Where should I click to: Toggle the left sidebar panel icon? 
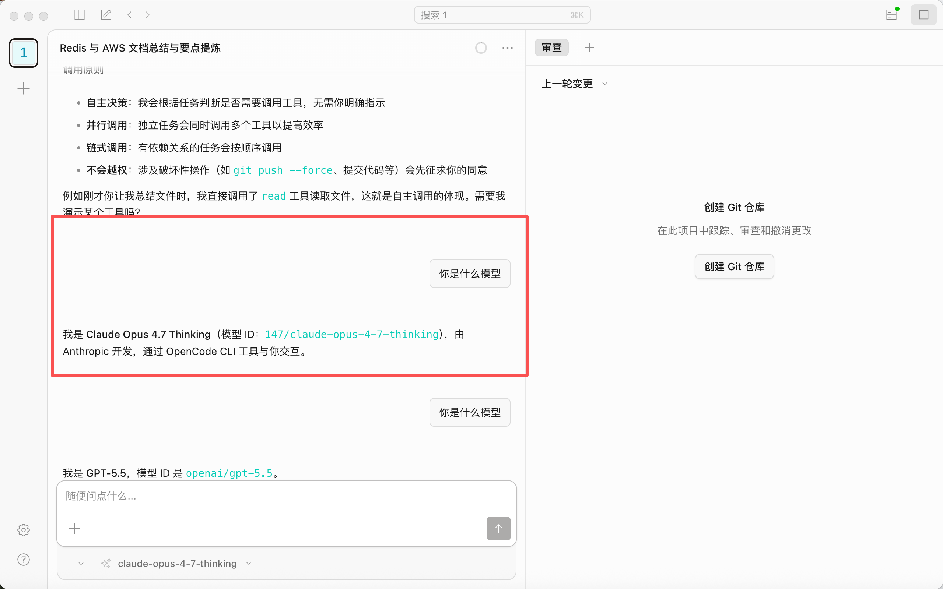click(80, 15)
